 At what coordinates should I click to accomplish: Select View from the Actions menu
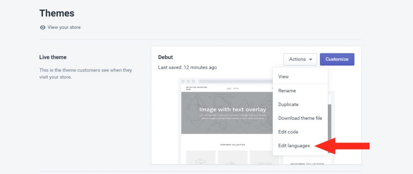[x=300, y=77]
